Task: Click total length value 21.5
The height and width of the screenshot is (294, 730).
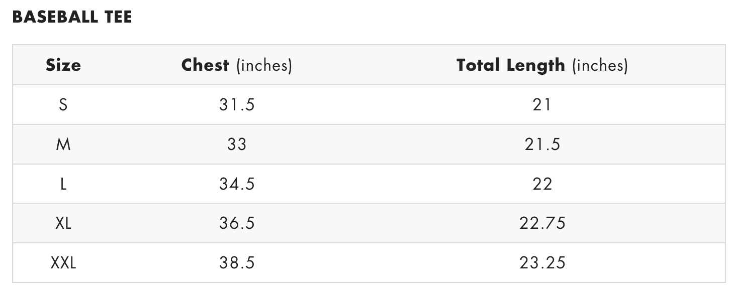Action: pyautogui.click(x=542, y=144)
